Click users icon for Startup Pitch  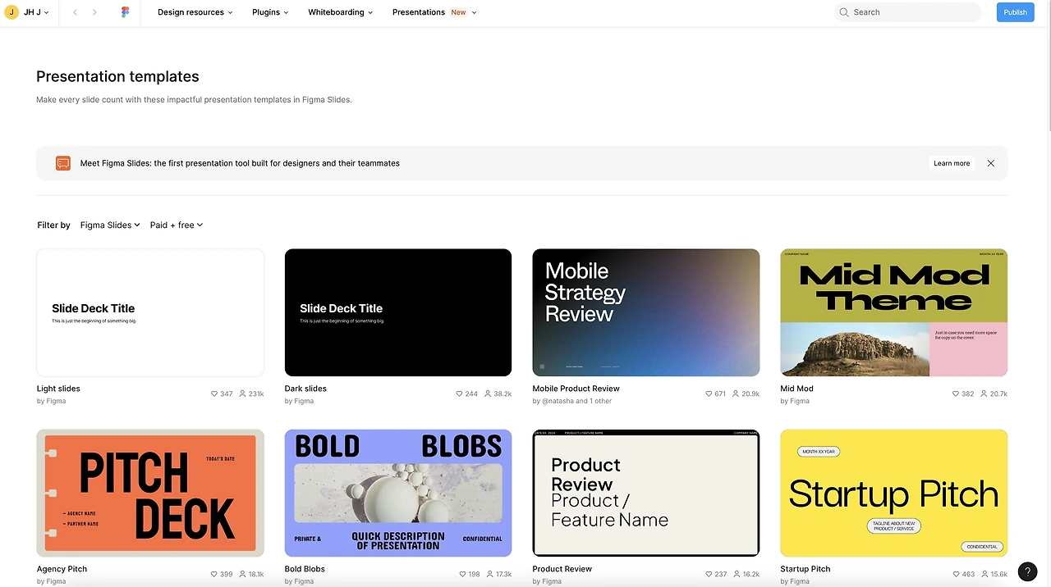pyautogui.click(x=984, y=574)
